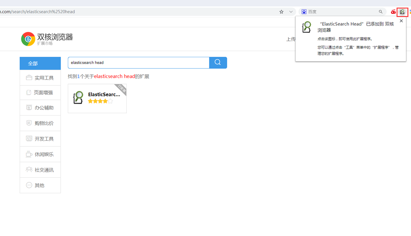
Task: Click the 扩展市场 subtitle under the logo
Action: (45, 43)
